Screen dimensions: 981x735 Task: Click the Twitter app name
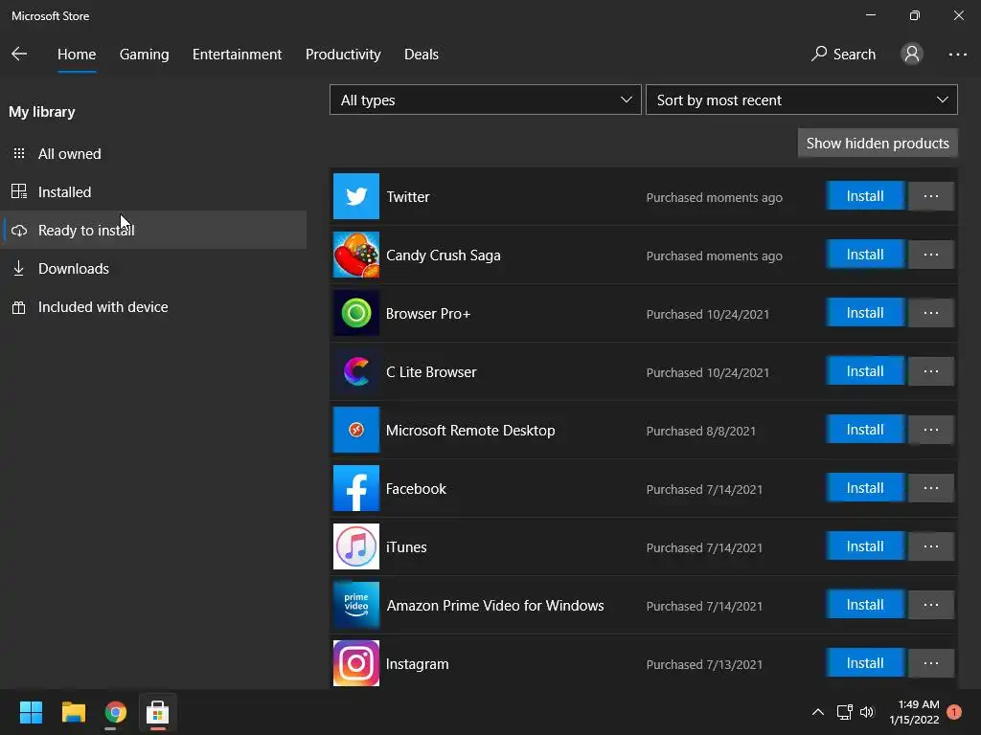408,197
